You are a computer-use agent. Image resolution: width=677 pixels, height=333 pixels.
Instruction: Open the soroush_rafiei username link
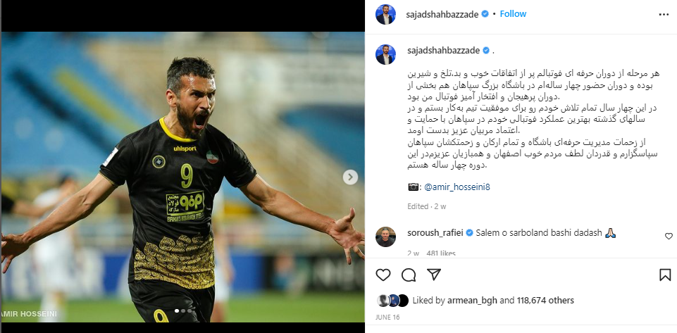click(x=435, y=233)
